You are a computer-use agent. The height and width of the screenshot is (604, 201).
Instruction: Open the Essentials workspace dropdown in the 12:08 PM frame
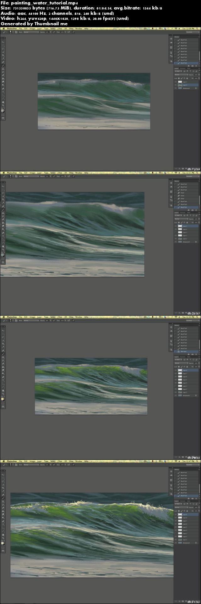(x=193, y=32)
